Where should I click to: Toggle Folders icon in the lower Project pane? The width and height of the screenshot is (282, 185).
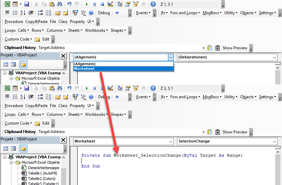click(23, 149)
